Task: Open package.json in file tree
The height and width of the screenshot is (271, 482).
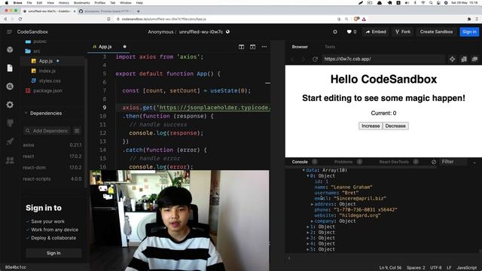Action: tap(47, 90)
